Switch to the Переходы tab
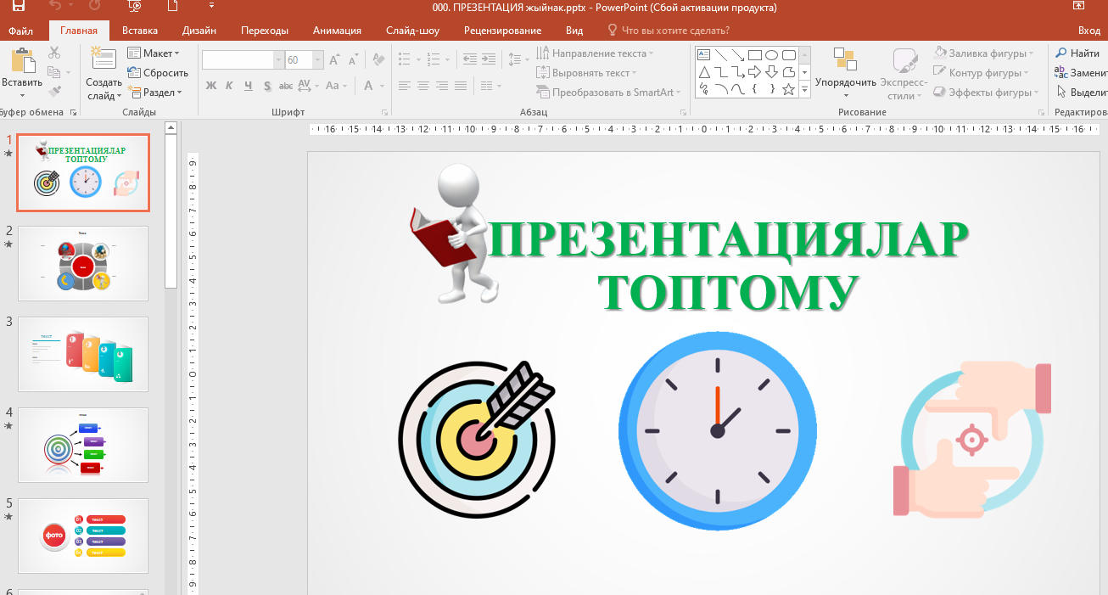1108x595 pixels. [265, 31]
